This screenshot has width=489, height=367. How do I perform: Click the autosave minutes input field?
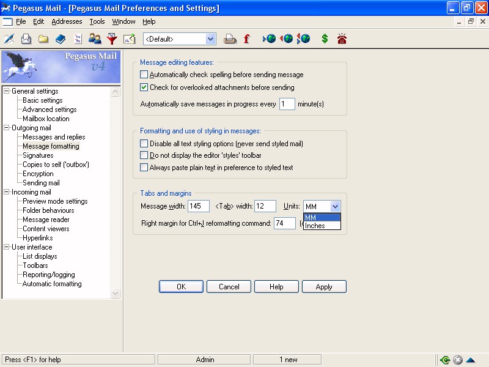click(x=287, y=104)
